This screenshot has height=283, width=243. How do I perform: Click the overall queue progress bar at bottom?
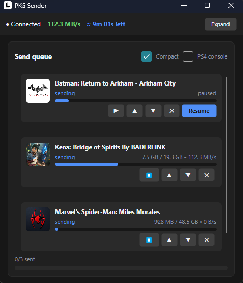[121, 268]
